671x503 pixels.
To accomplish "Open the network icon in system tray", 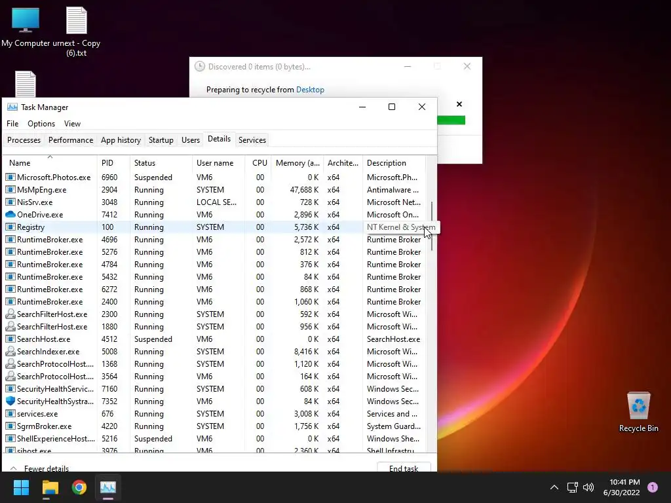I will 572,487.
